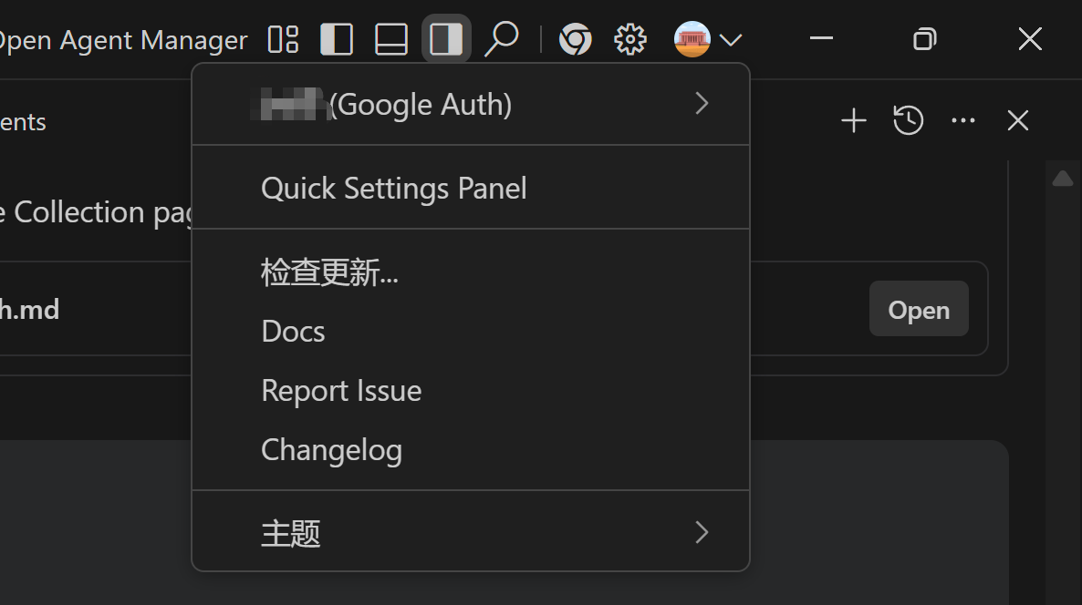Screen dimensions: 1082x605
Task: Open the conversation history icon
Action: [908, 120]
